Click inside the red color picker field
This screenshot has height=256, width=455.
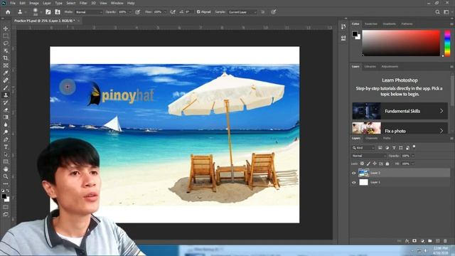point(401,43)
